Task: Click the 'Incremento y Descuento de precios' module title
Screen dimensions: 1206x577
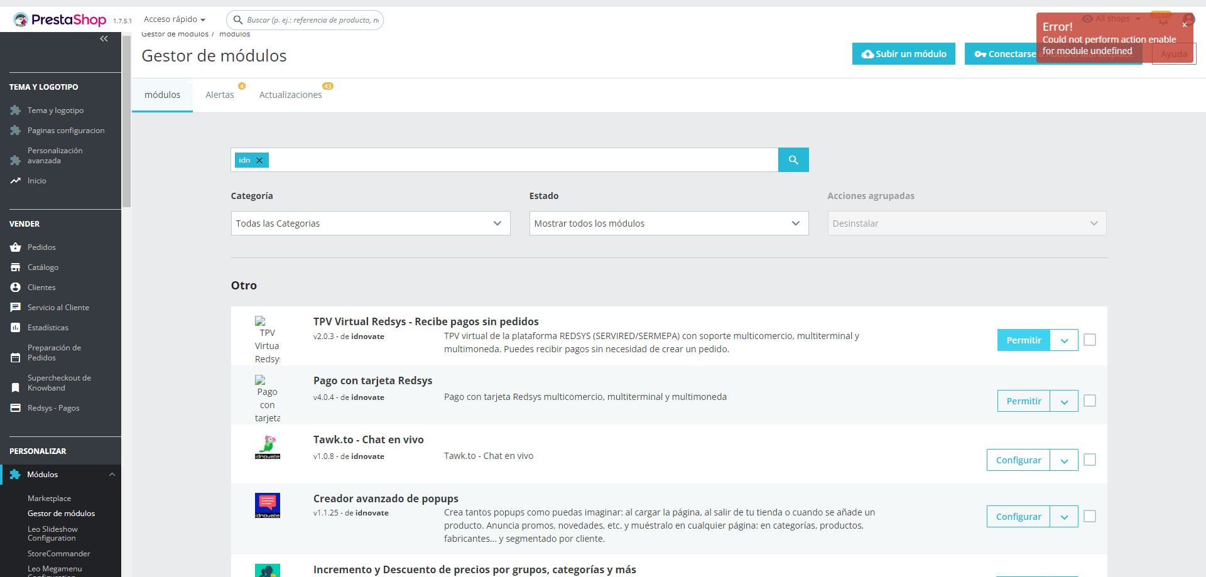Action: [x=474, y=569]
